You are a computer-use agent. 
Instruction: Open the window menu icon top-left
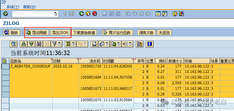(4, 2)
